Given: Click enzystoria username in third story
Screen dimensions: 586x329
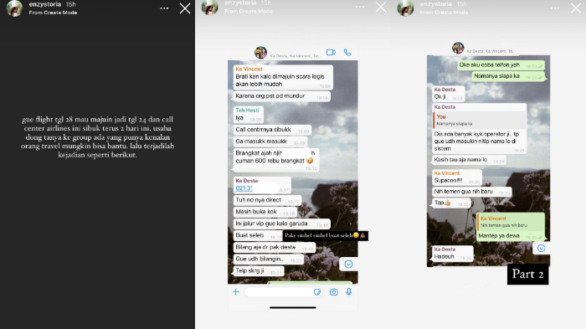Looking at the screenshot, I should (x=436, y=4).
